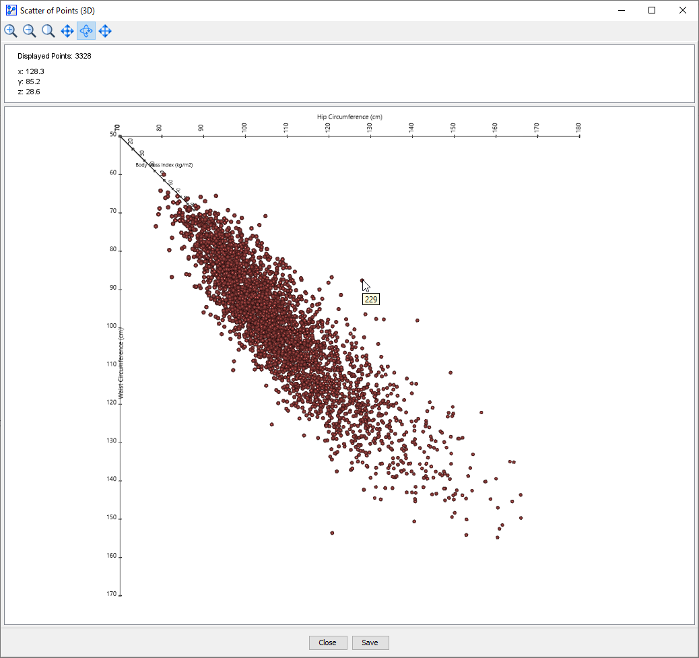This screenshot has width=699, height=658.
Task: Click the yellow 229 tooltip label
Action: (x=371, y=300)
